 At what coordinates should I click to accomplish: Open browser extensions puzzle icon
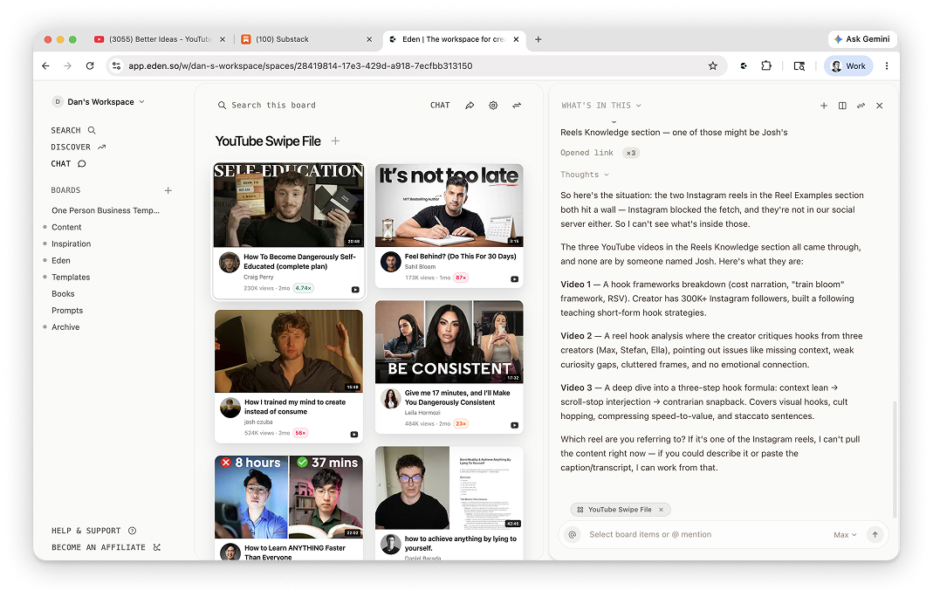pos(766,66)
